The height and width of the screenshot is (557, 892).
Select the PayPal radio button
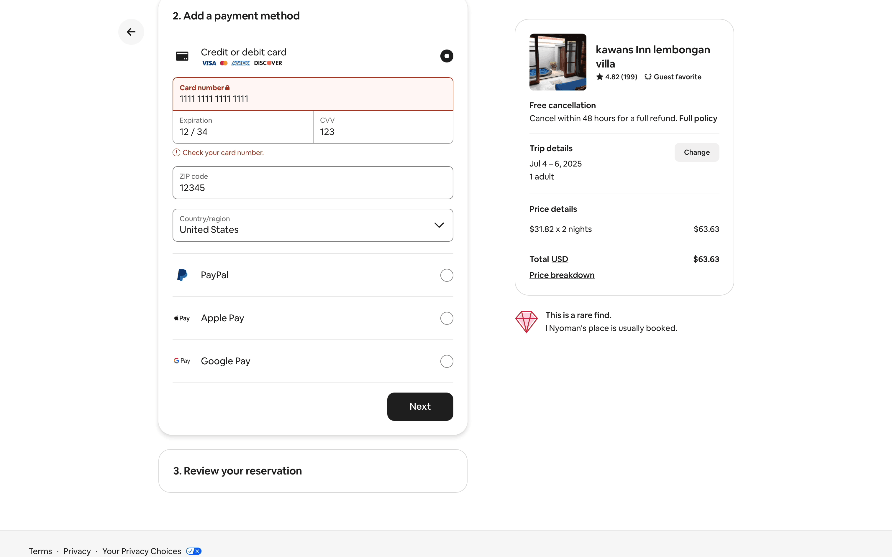tap(446, 275)
